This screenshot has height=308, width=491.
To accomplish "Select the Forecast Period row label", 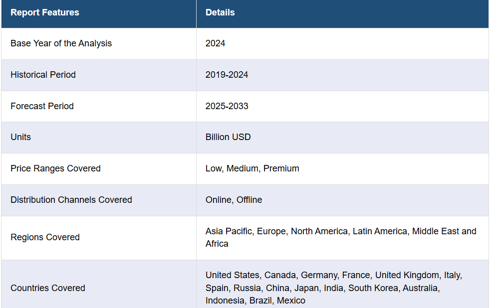I will (42, 106).
